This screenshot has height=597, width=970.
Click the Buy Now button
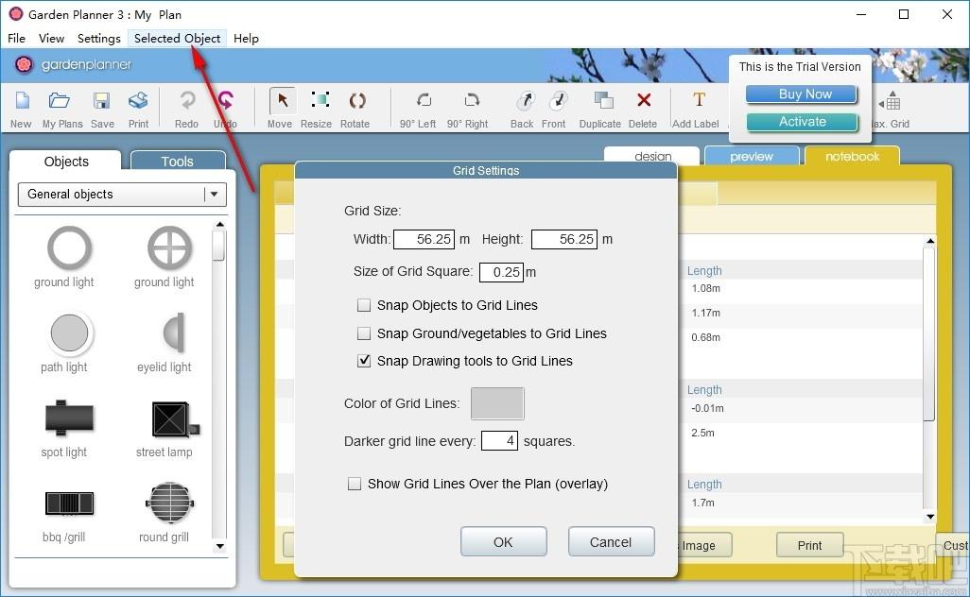tap(803, 94)
